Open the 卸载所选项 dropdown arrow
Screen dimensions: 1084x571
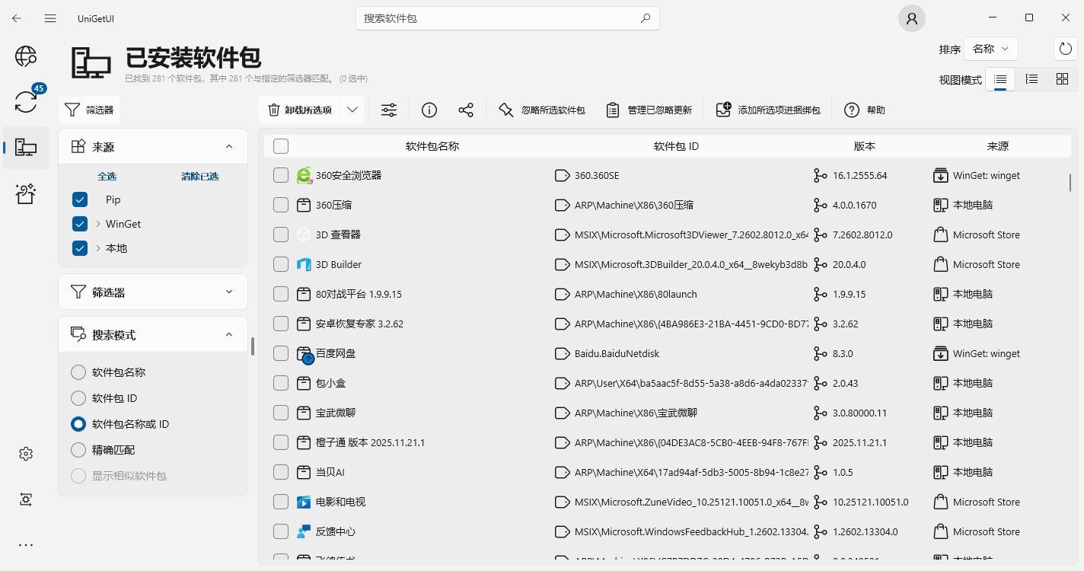(x=352, y=110)
